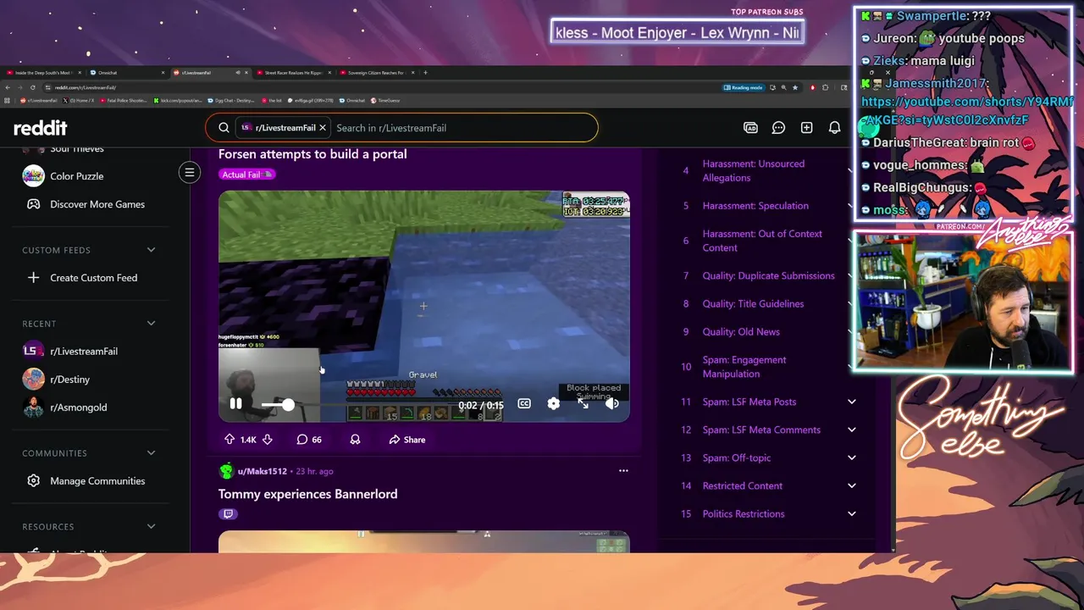
Task: Open u/Maks1512 profile
Action: coord(262,471)
